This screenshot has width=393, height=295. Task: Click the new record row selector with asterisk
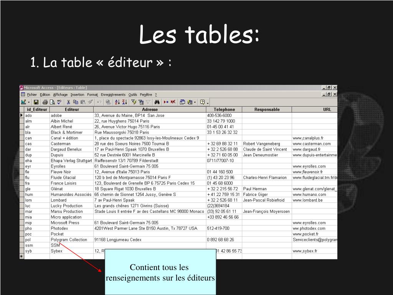pyautogui.click(x=22, y=256)
